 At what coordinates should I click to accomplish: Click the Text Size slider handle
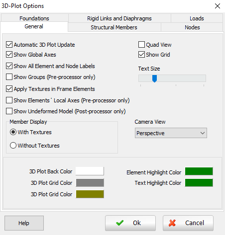click(x=154, y=78)
